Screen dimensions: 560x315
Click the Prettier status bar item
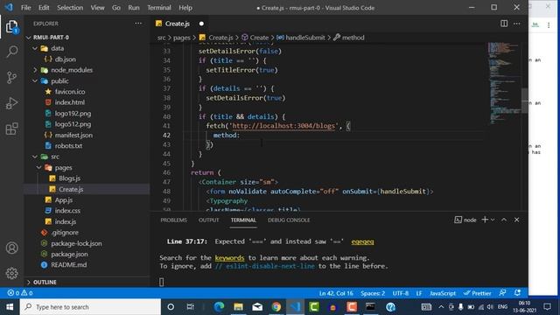(x=477, y=293)
